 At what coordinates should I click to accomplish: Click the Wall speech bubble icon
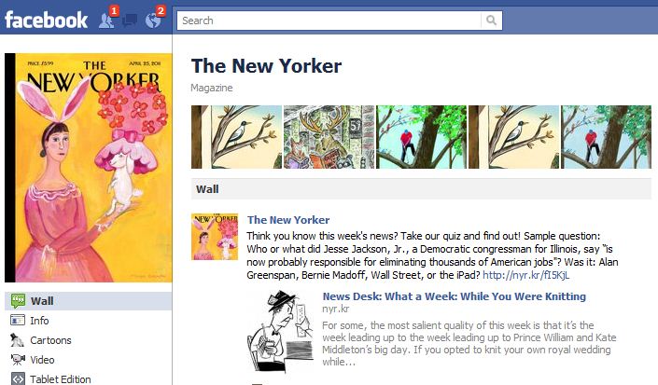click(18, 301)
